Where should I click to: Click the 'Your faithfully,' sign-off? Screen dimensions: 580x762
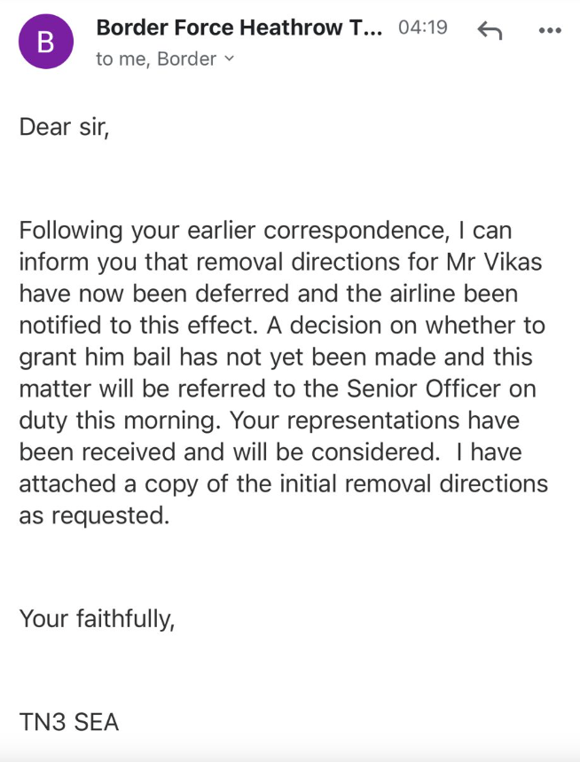pos(98,618)
